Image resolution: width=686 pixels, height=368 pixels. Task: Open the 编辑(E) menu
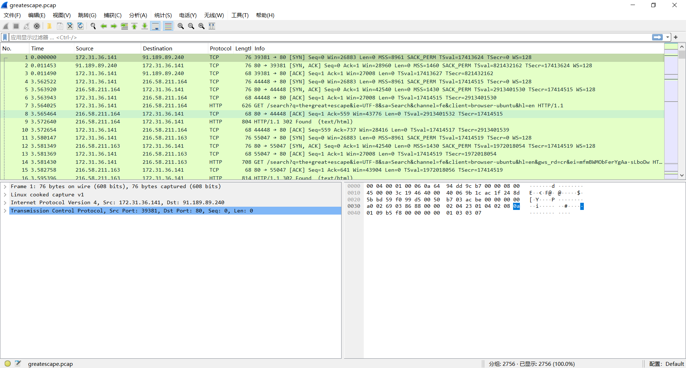pyautogui.click(x=37, y=15)
